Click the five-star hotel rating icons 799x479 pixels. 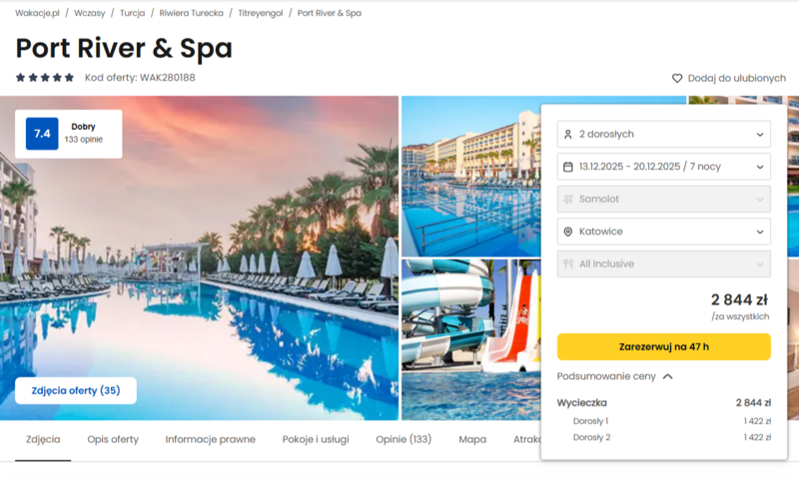(x=45, y=78)
